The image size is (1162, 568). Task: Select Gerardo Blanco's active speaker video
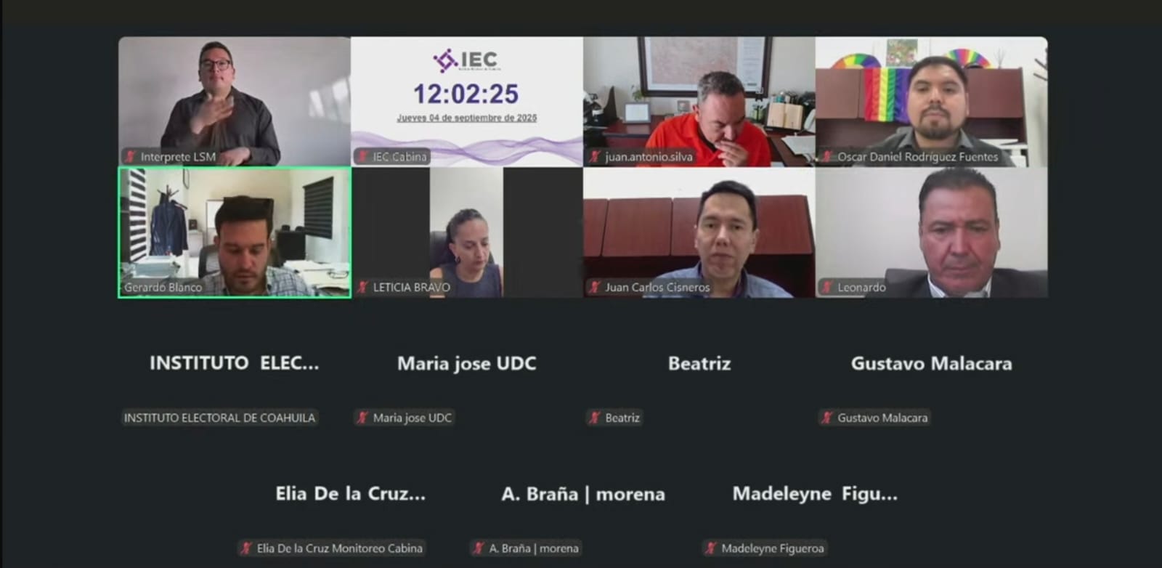pyautogui.click(x=235, y=232)
